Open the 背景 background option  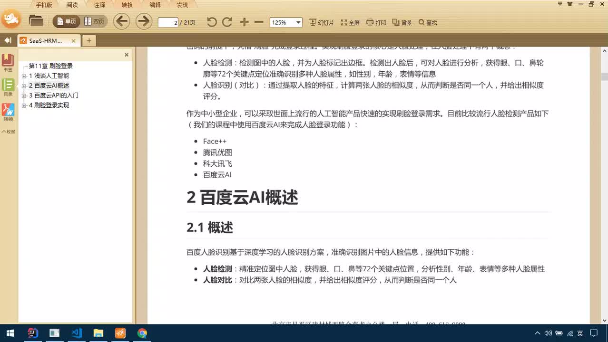pyautogui.click(x=402, y=22)
